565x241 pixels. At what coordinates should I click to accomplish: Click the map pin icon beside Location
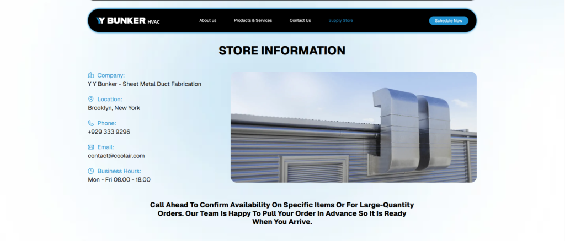(91, 99)
